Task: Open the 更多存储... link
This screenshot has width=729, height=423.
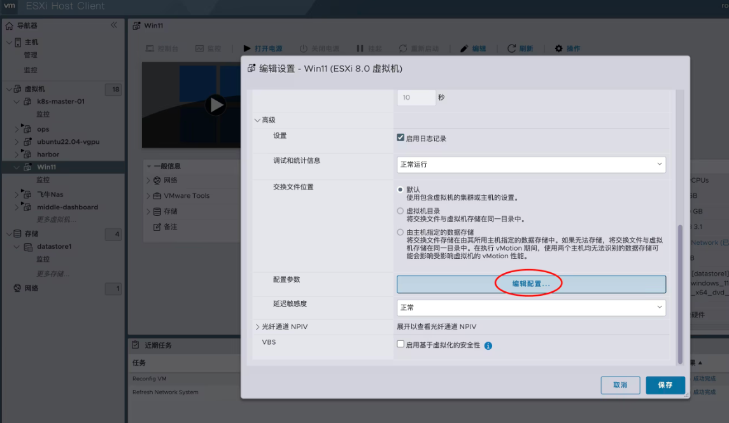Action: (53, 274)
